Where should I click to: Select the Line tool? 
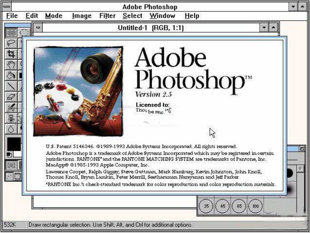(11, 86)
